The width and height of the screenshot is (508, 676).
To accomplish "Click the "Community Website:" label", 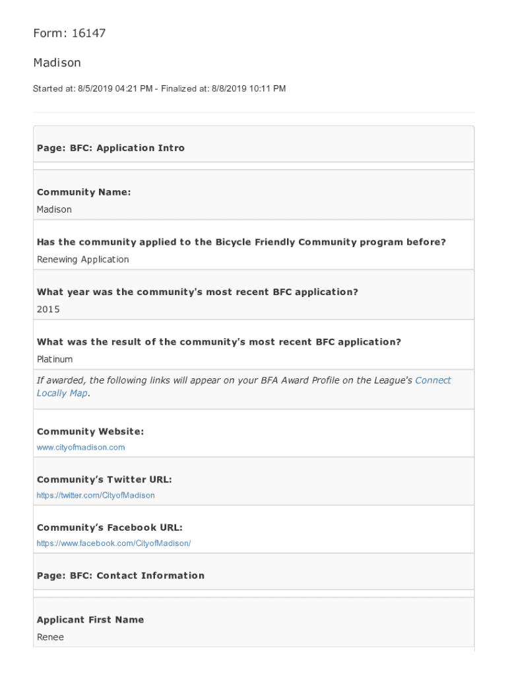I will (x=90, y=432).
